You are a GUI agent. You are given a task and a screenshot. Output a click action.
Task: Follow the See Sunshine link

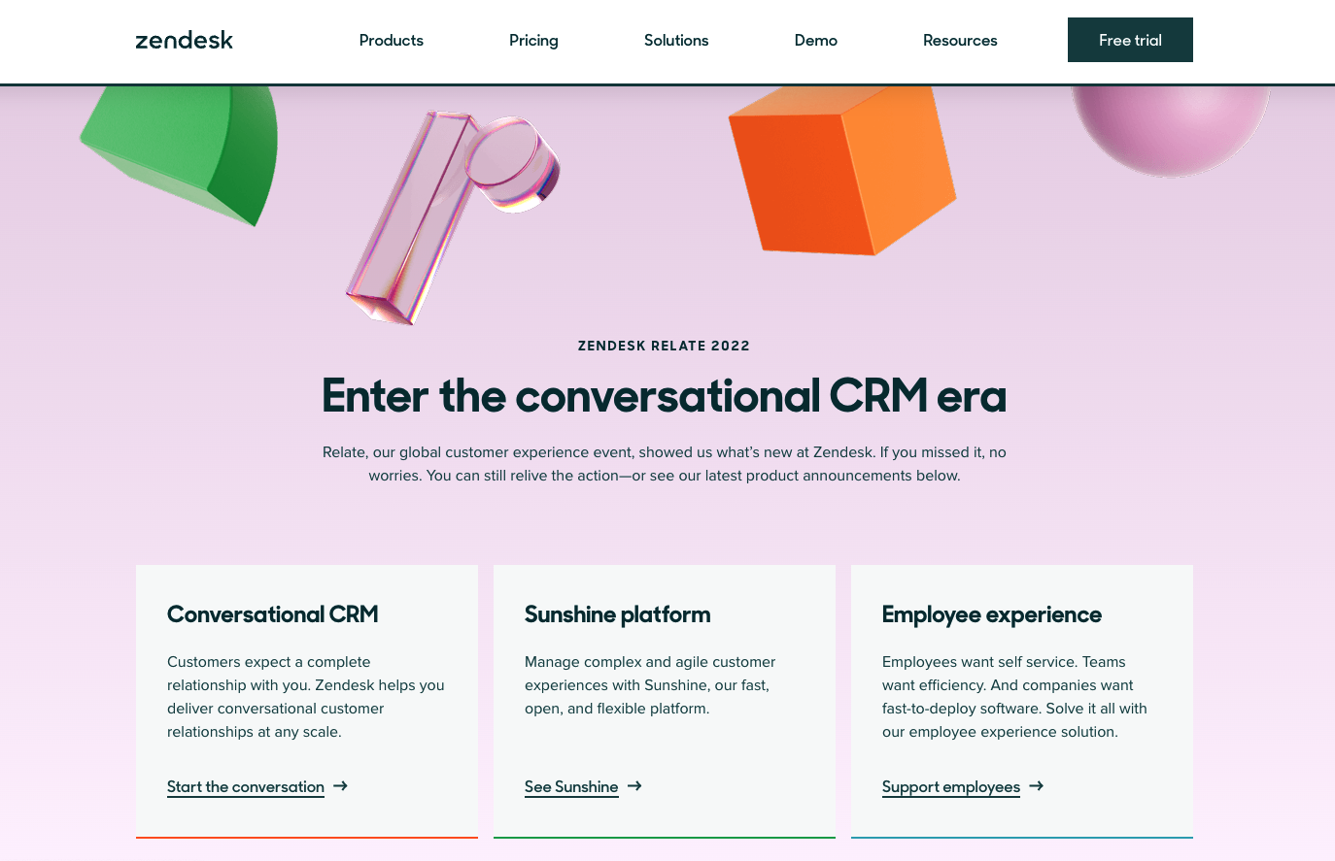[x=571, y=786]
